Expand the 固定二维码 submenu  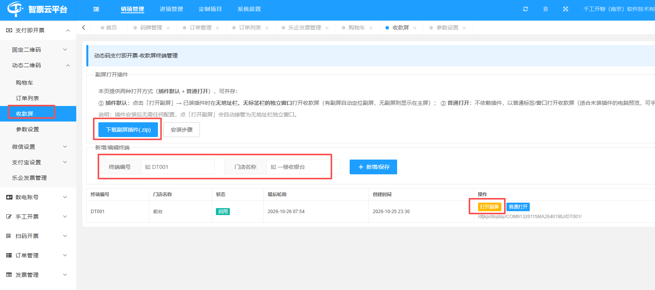[65, 50]
